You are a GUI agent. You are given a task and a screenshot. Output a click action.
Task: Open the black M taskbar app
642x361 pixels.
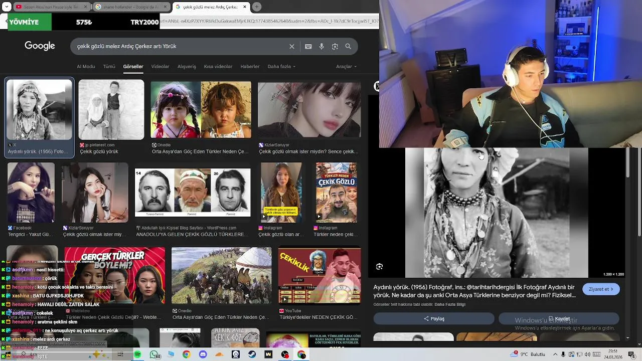[268, 354]
